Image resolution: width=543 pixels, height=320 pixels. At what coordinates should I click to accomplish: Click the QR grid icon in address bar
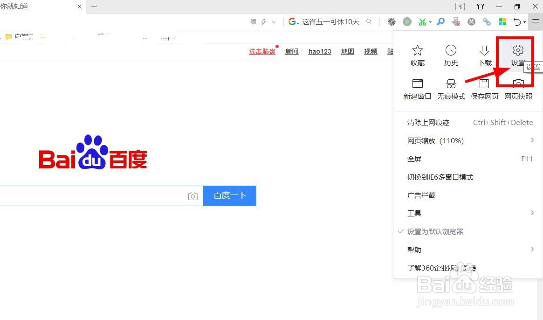[253, 22]
